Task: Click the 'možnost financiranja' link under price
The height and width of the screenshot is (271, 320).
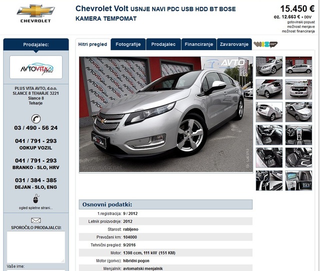Action: click(298, 31)
